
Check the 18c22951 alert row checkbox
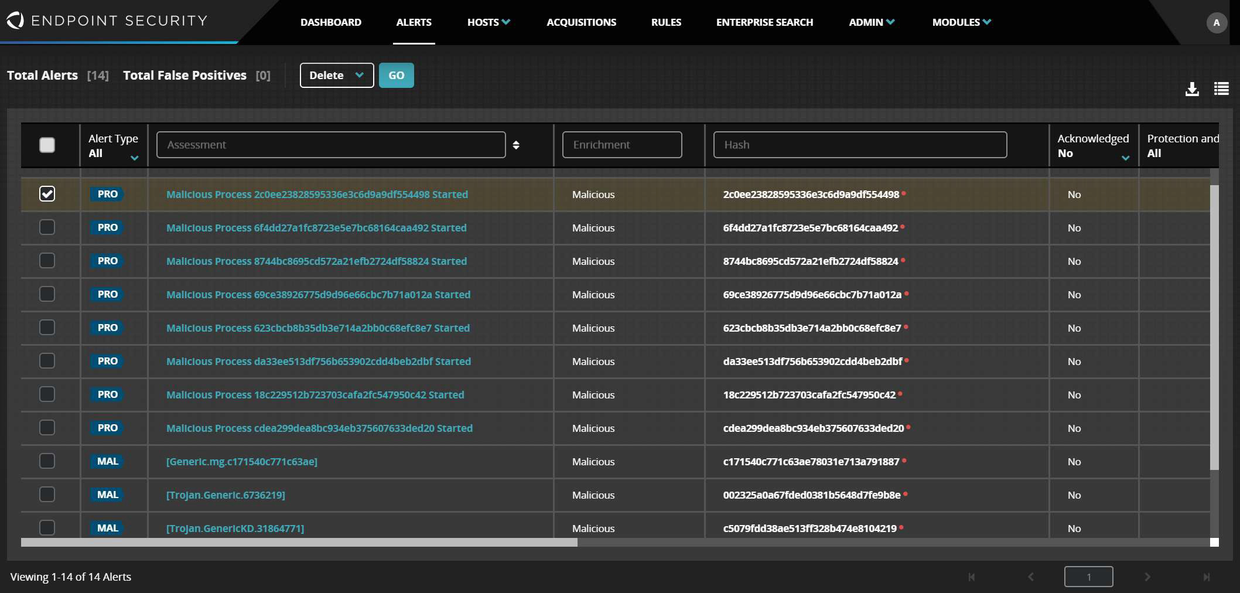(47, 394)
